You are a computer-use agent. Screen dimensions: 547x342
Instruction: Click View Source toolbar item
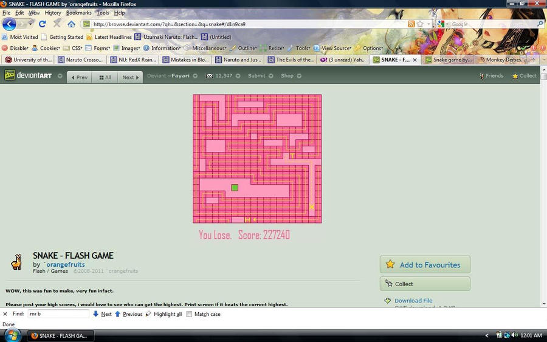coord(332,48)
